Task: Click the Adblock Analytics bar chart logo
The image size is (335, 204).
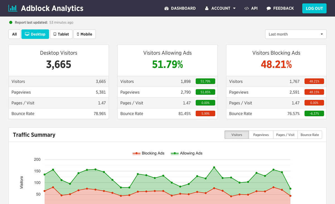Action: (x=13, y=8)
